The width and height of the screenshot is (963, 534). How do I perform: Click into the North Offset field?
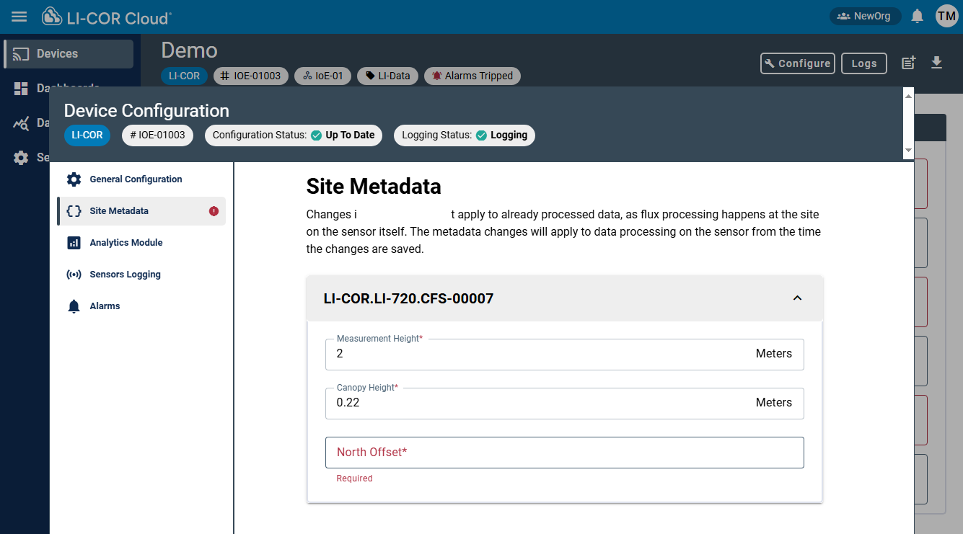pyautogui.click(x=564, y=453)
